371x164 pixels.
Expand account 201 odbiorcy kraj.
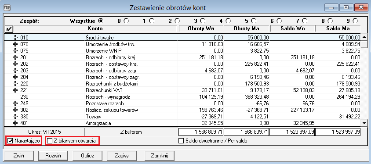pyautogui.click(x=15, y=57)
